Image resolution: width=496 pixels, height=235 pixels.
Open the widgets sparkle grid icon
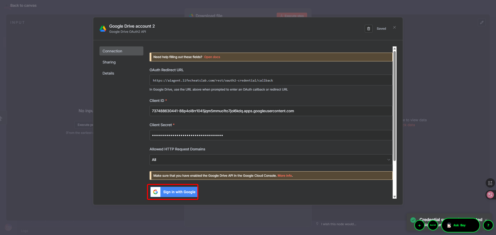(x=490, y=183)
